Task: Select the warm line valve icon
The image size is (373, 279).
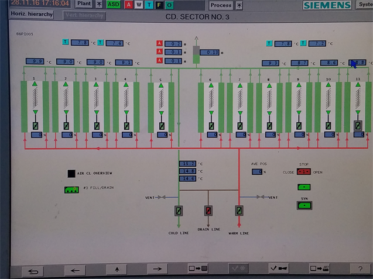Action: [238, 210]
